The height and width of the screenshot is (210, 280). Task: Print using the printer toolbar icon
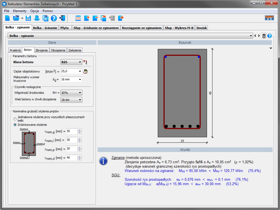tap(37, 18)
